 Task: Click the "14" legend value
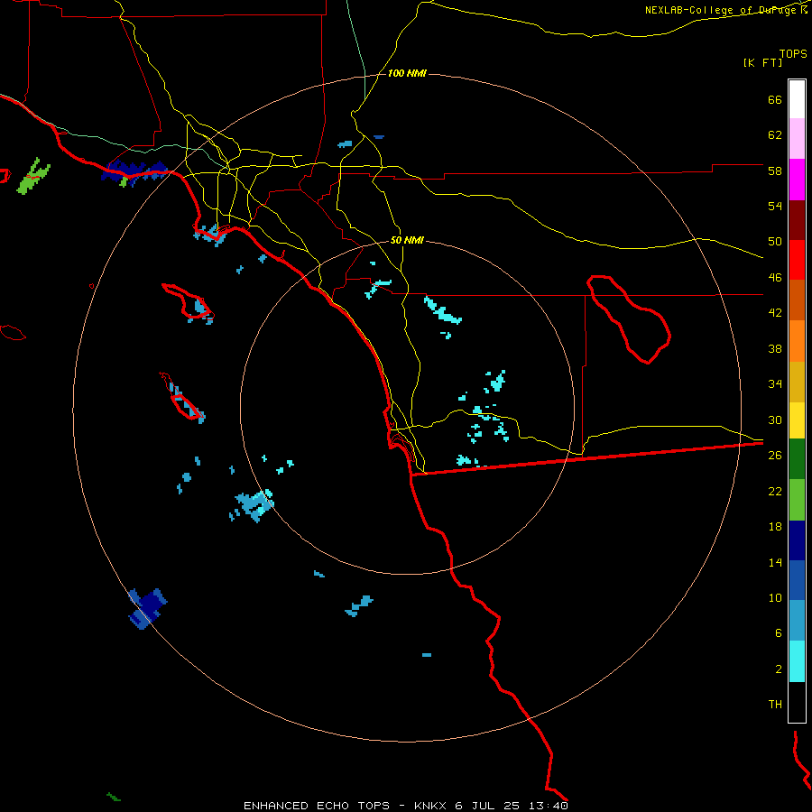(x=775, y=562)
